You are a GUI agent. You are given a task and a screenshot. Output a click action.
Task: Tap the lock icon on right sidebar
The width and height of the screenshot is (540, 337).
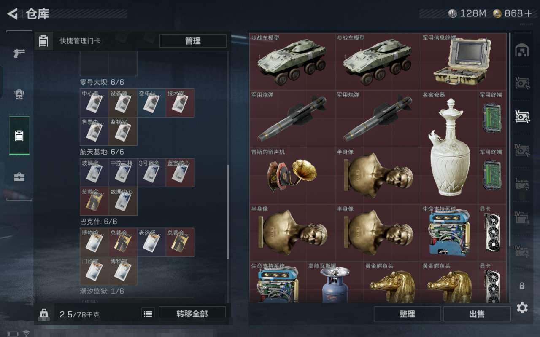click(x=522, y=286)
